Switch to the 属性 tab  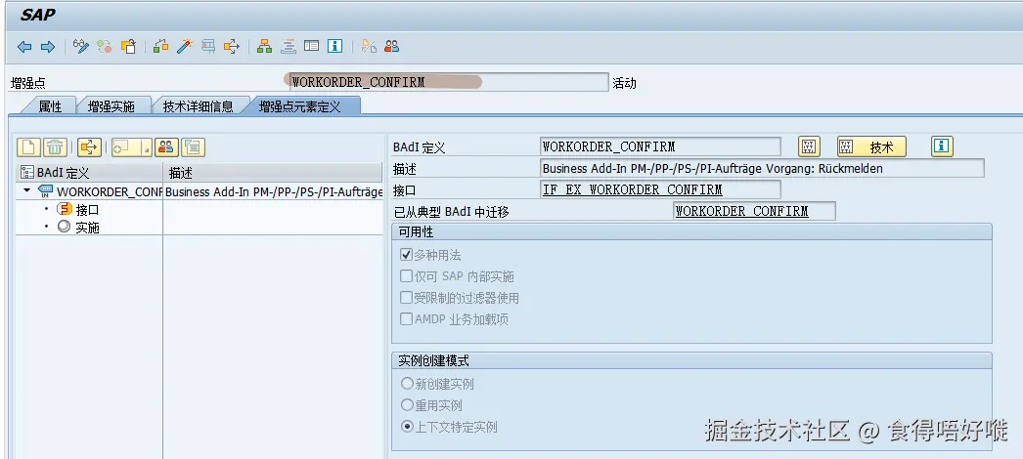coord(50,106)
